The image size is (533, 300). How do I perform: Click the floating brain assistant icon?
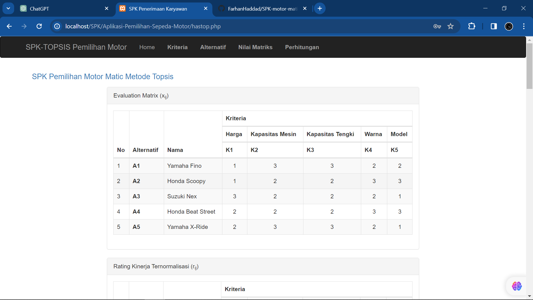pyautogui.click(x=517, y=286)
